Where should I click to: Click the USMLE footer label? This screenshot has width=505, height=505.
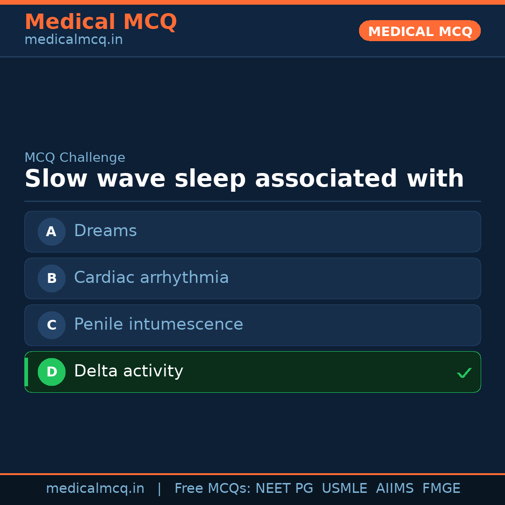coord(344,489)
